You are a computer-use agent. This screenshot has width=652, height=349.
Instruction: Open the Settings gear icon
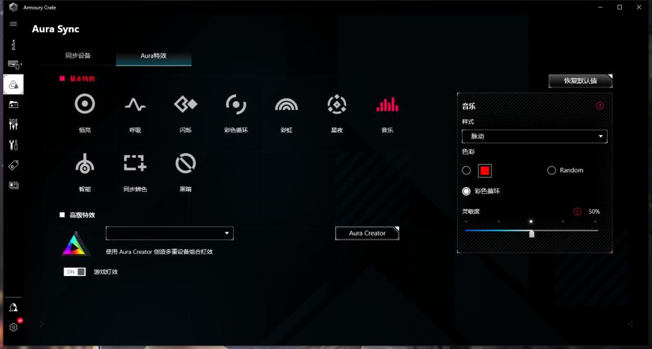[x=13, y=327]
